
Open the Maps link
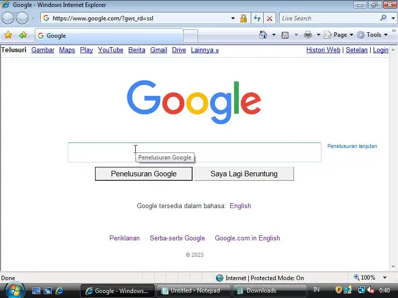(67, 50)
